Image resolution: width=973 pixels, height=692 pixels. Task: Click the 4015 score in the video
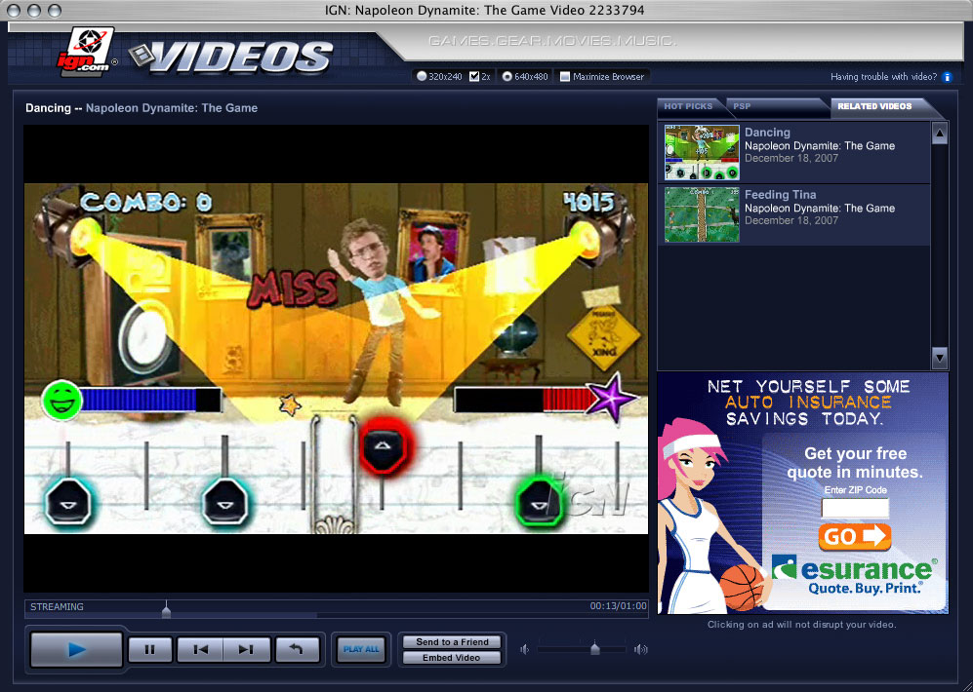pos(588,202)
